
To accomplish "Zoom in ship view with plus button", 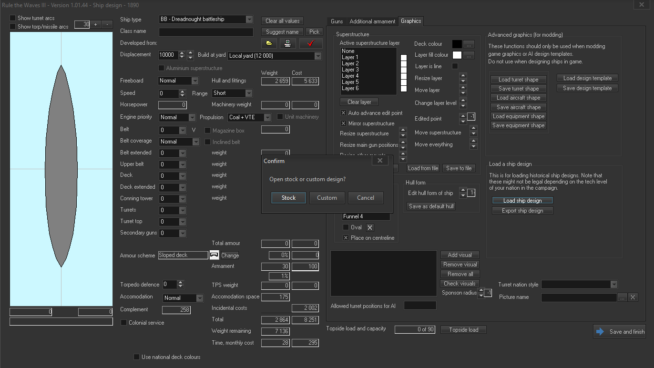I will 95,24.
